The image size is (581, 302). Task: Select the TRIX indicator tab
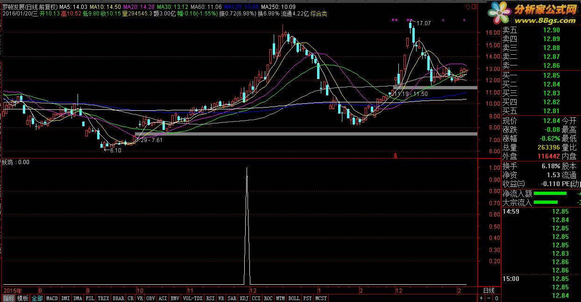[x=103, y=298]
